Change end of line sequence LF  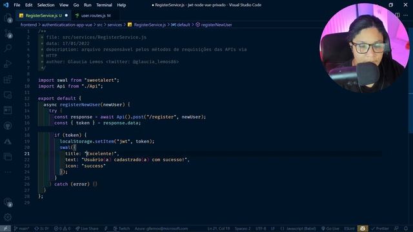(x=273, y=229)
